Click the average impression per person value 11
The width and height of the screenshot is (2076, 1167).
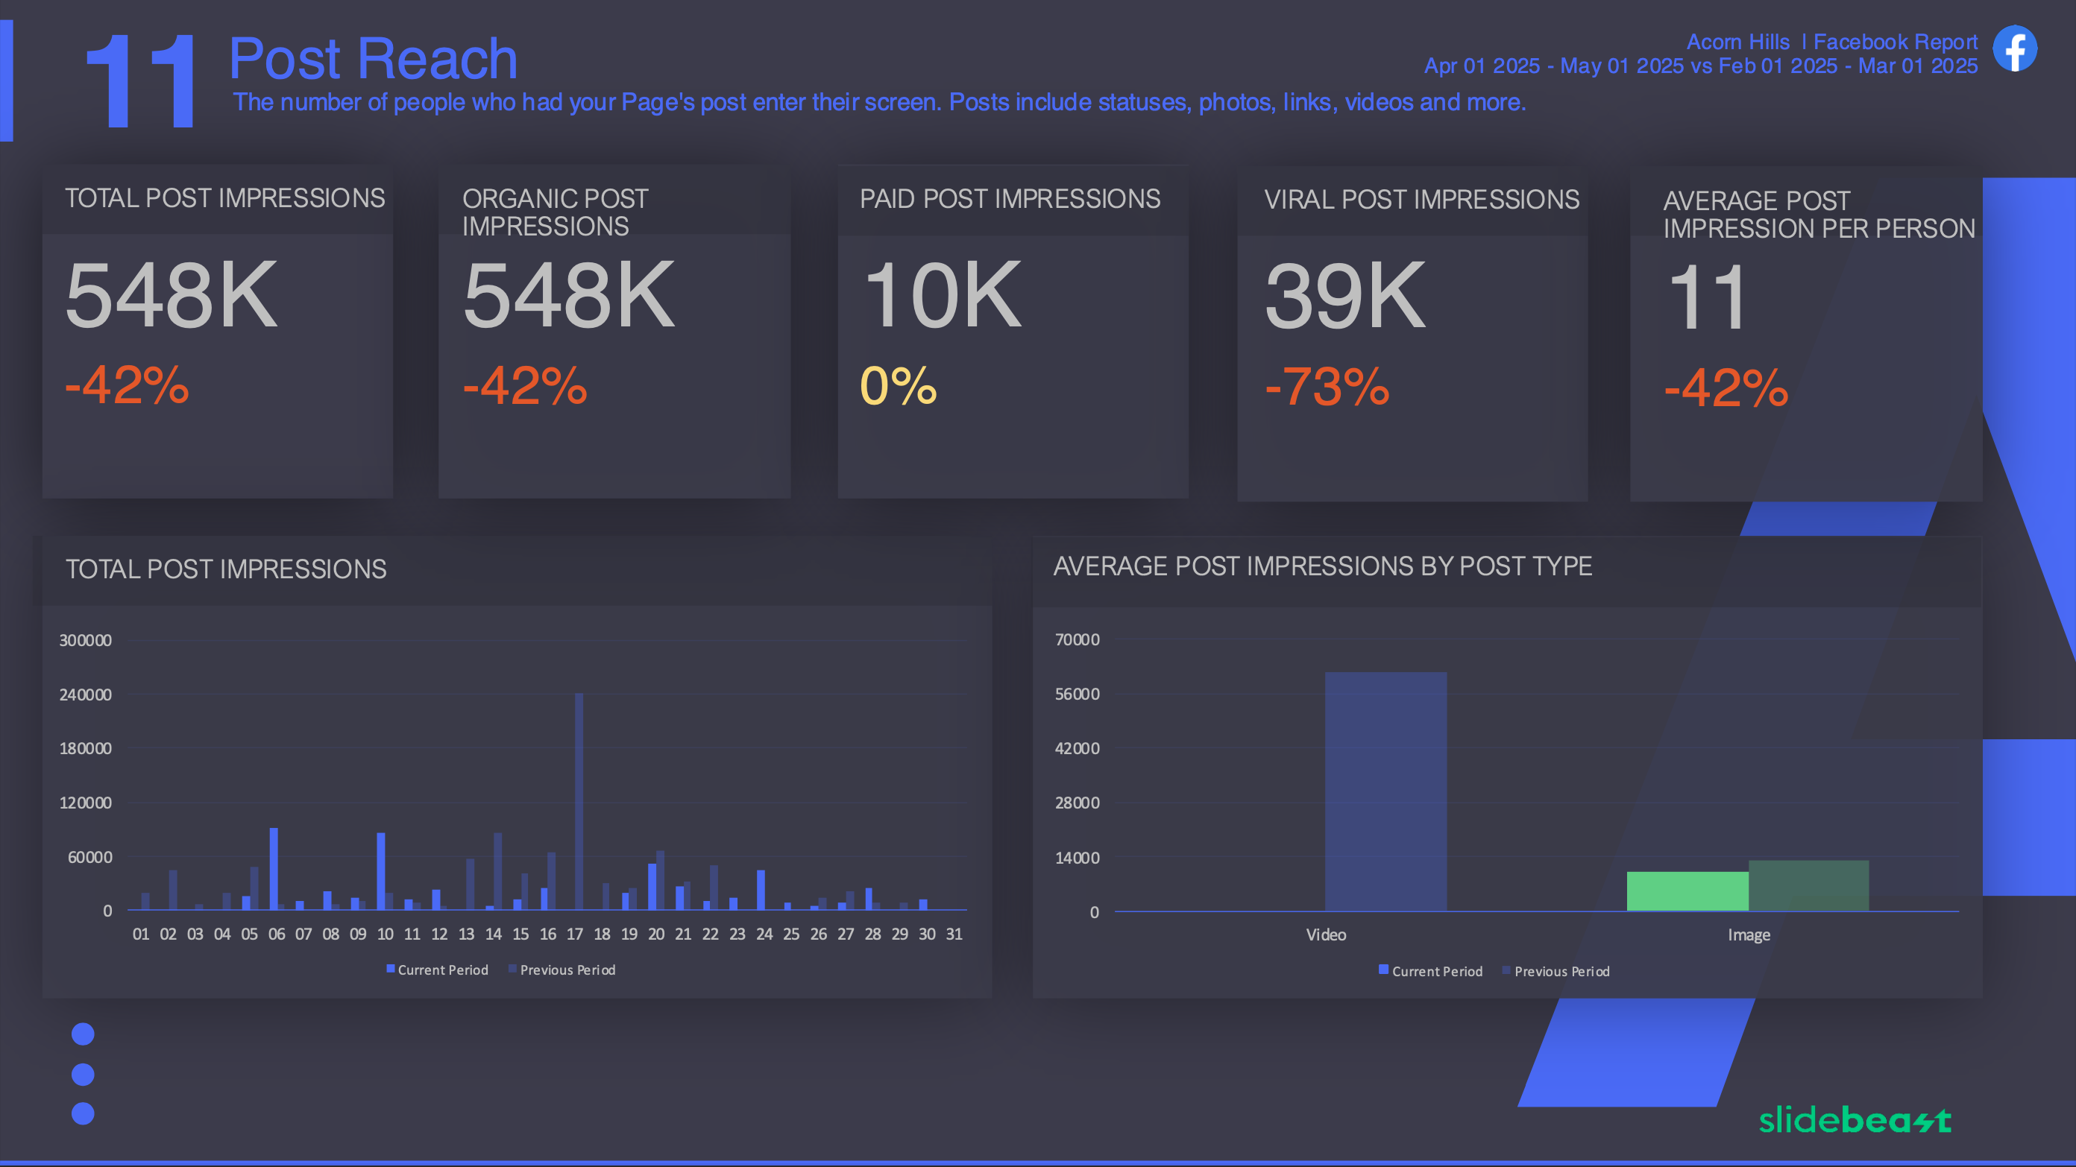[x=1706, y=299]
